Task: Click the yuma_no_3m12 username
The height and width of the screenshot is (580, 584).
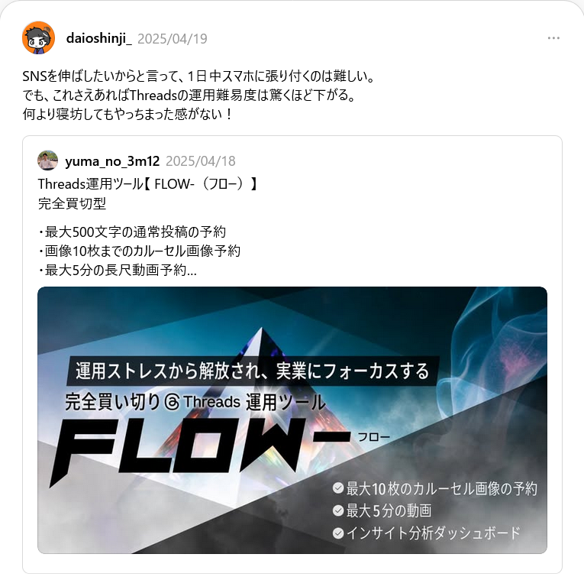Action: tap(112, 161)
